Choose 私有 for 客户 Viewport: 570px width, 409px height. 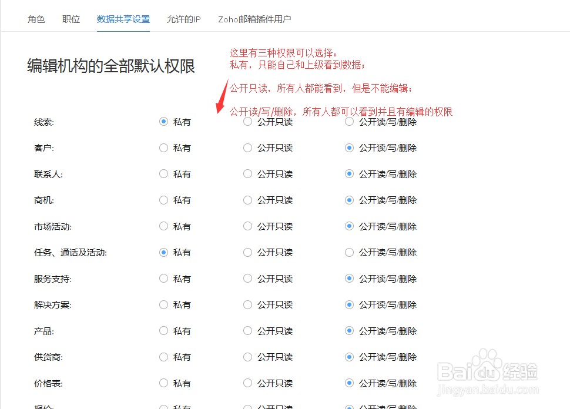pyautogui.click(x=164, y=148)
